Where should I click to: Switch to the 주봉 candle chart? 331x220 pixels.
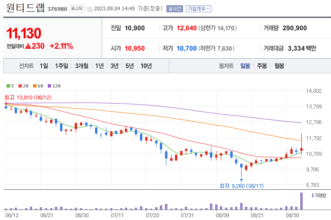coord(262,66)
